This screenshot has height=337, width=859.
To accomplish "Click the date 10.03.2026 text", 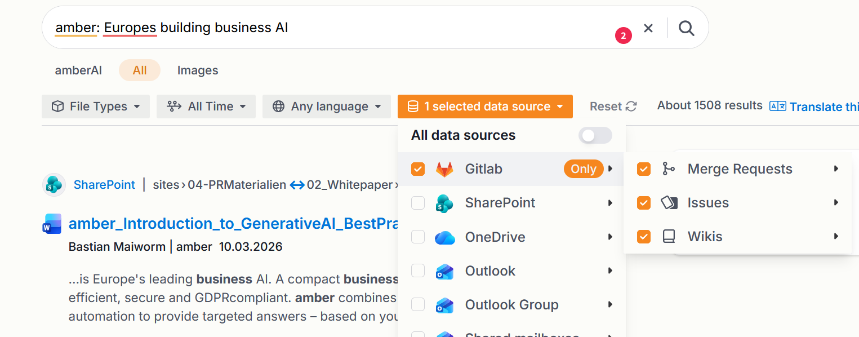I will [251, 247].
